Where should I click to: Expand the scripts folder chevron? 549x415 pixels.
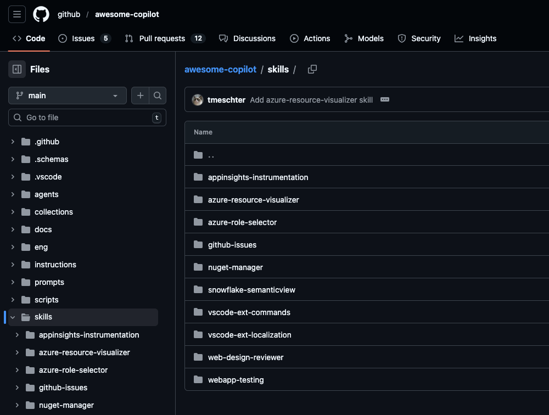tap(13, 300)
